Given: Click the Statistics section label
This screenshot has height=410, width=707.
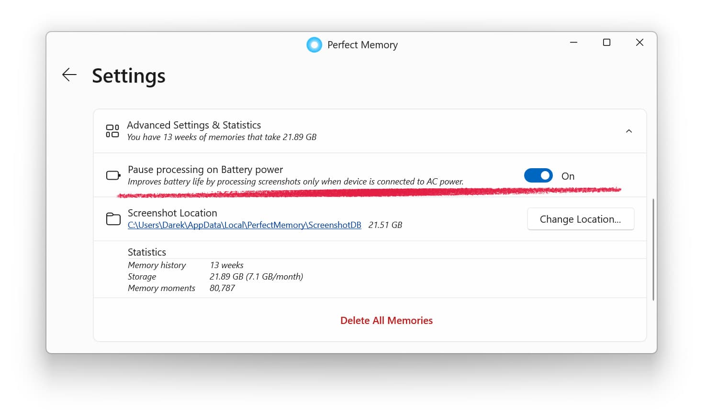Looking at the screenshot, I should click(x=146, y=252).
